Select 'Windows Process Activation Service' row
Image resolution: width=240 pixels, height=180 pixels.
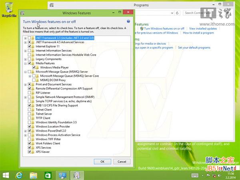(58, 135)
